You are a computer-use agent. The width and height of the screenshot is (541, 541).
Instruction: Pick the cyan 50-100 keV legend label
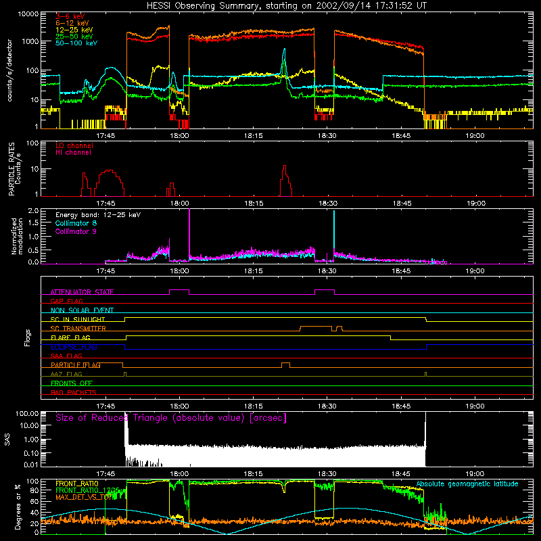pyautogui.click(x=76, y=43)
